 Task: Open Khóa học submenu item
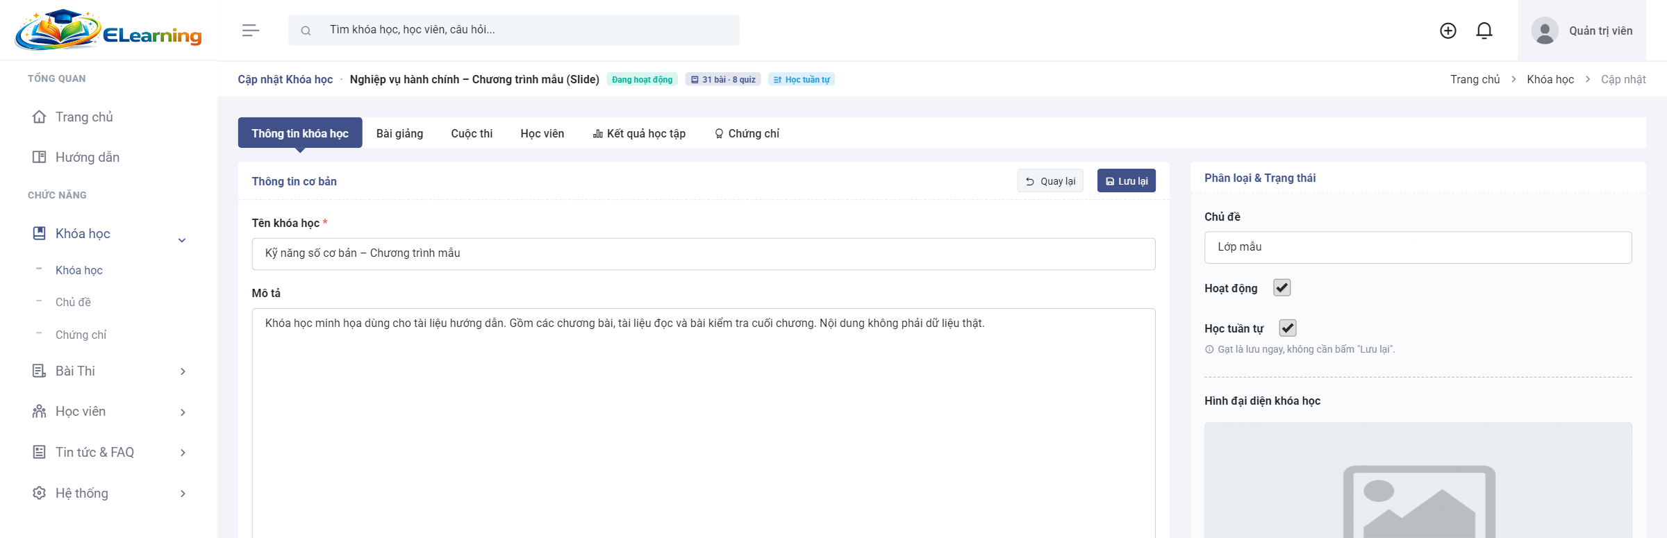(x=79, y=270)
